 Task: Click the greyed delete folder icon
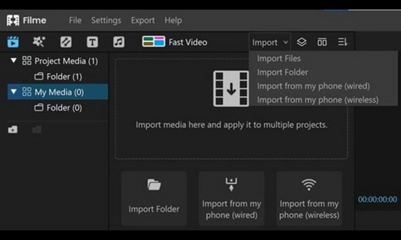(x=37, y=129)
